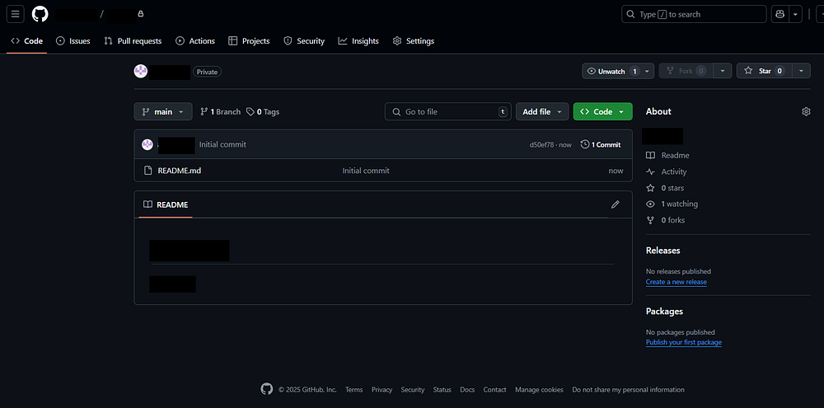Open the Add file dropdown
This screenshot has width=824, height=408.
click(x=542, y=111)
